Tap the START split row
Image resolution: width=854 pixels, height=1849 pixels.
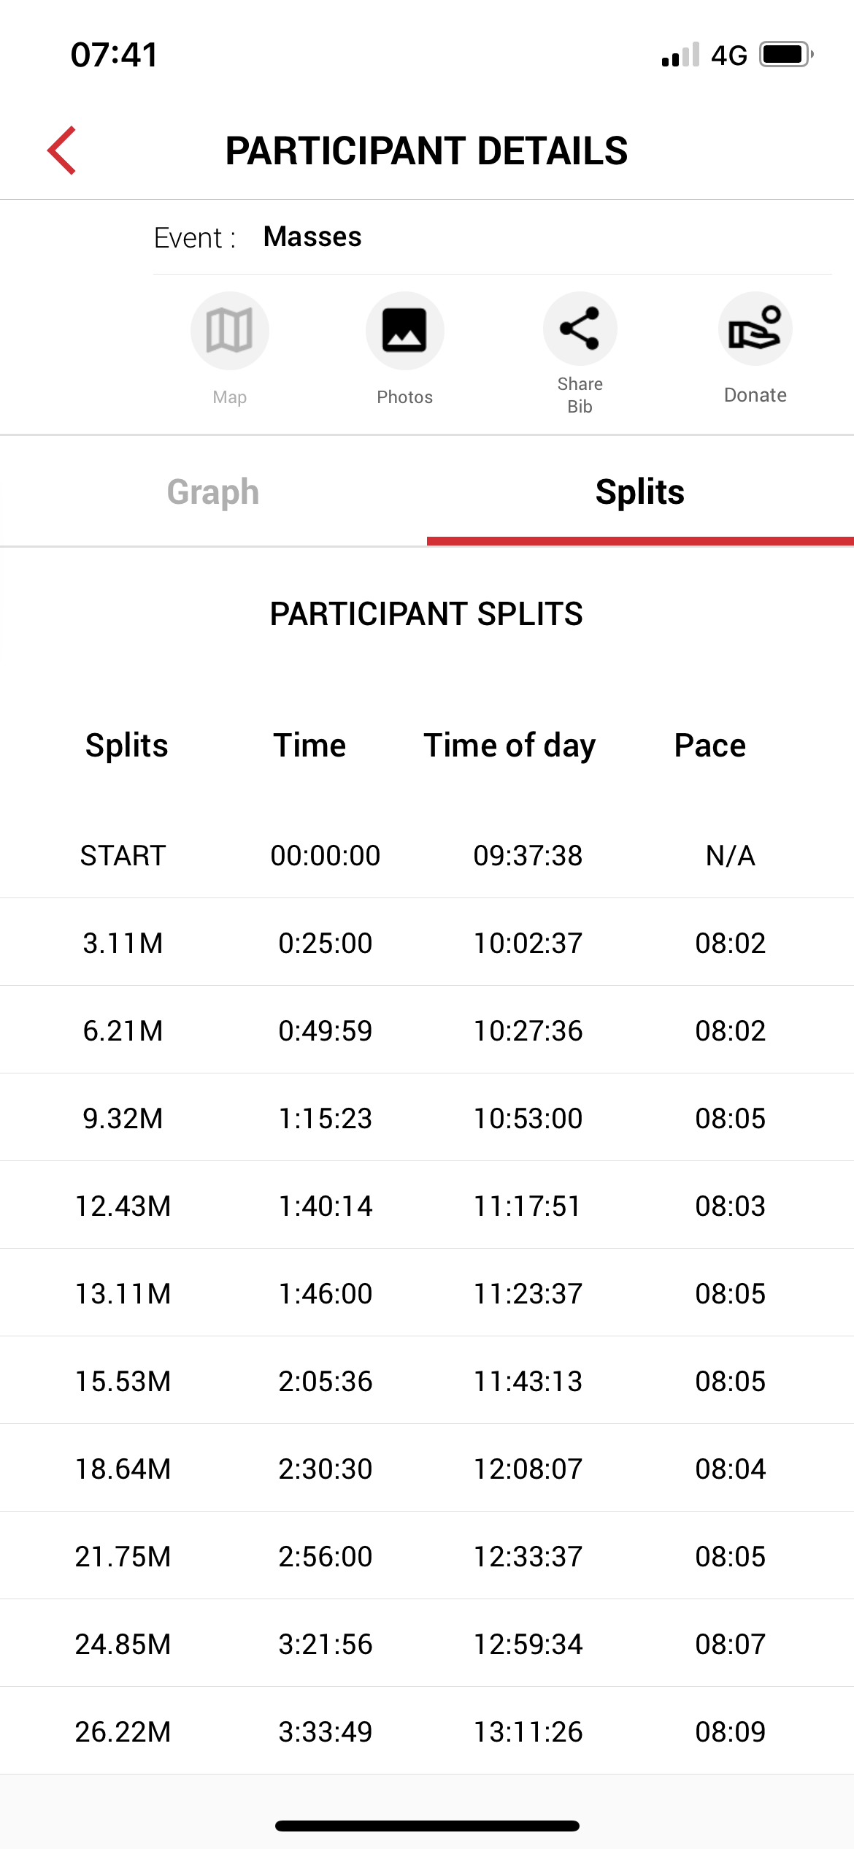pyautogui.click(x=426, y=855)
